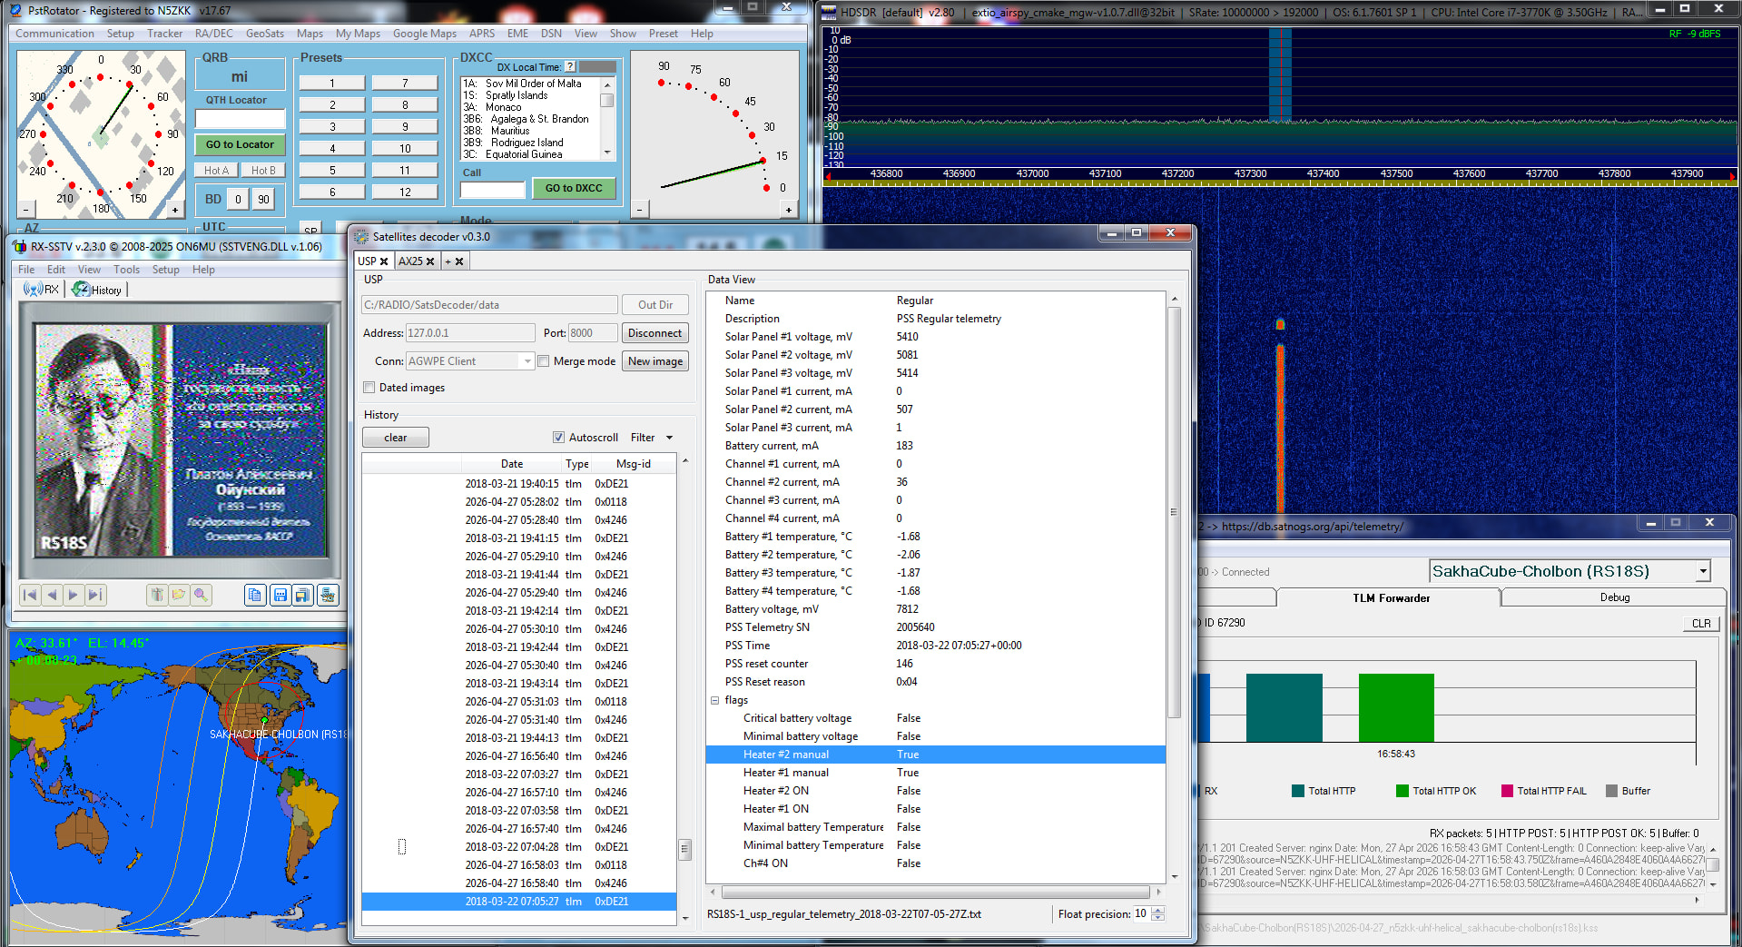This screenshot has width=1742, height=947.
Task: Click the open folder icon in RX-SSTV
Action: (x=179, y=595)
